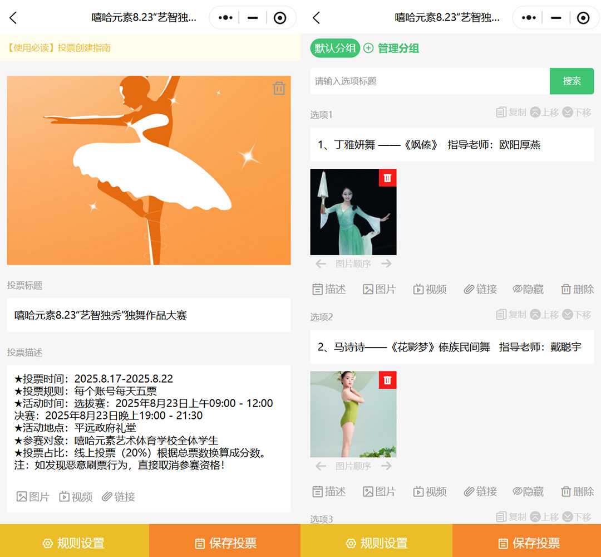Copy option 1 using 复制
This screenshot has height=557, width=601.
[x=511, y=113]
